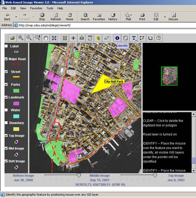
Task: Click the Bott Image color grid icon
Action: [16, 167]
